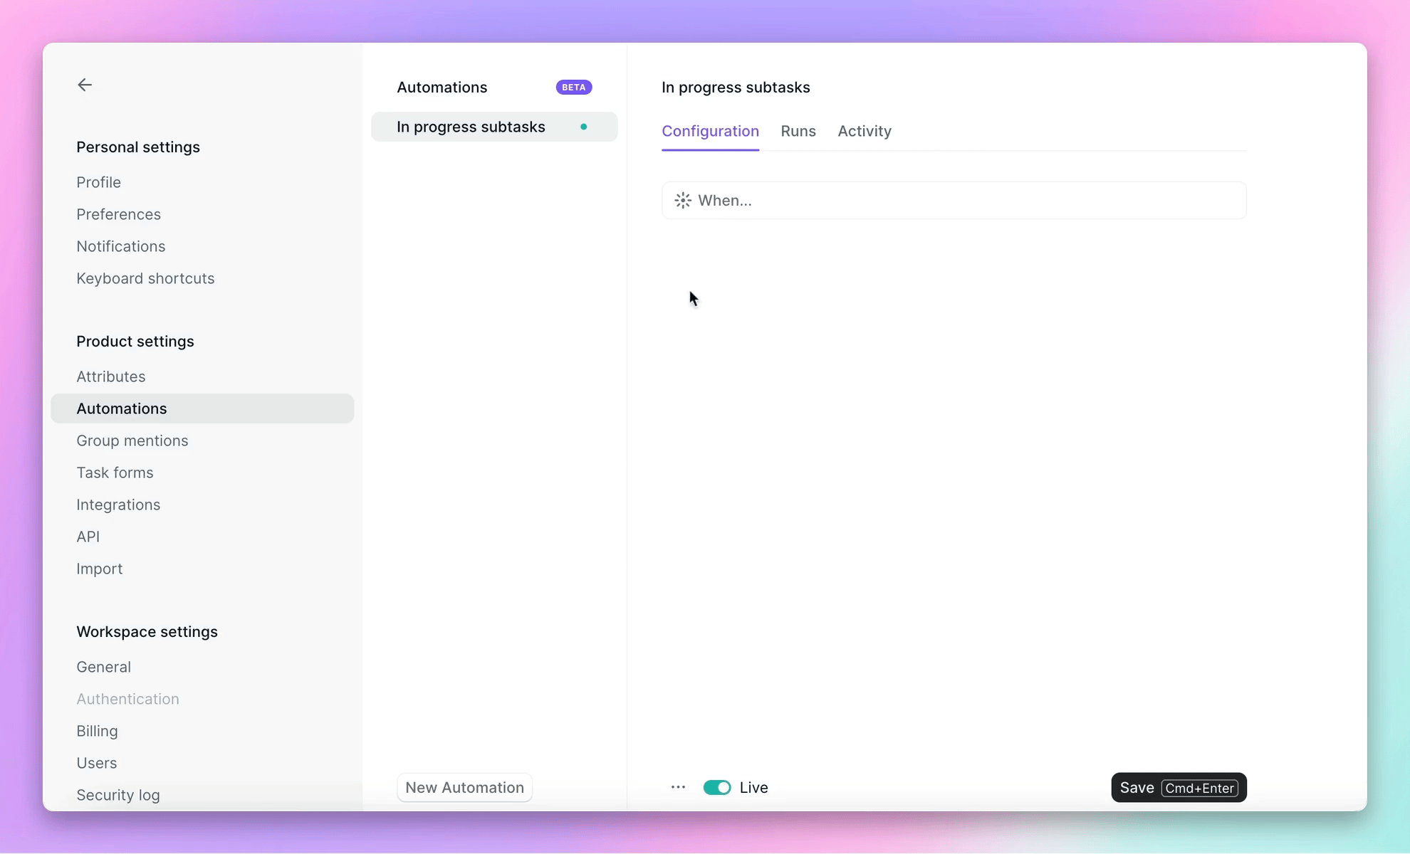The width and height of the screenshot is (1410, 854).
Task: Click the In progress subtasks page title
Action: pyautogui.click(x=736, y=87)
